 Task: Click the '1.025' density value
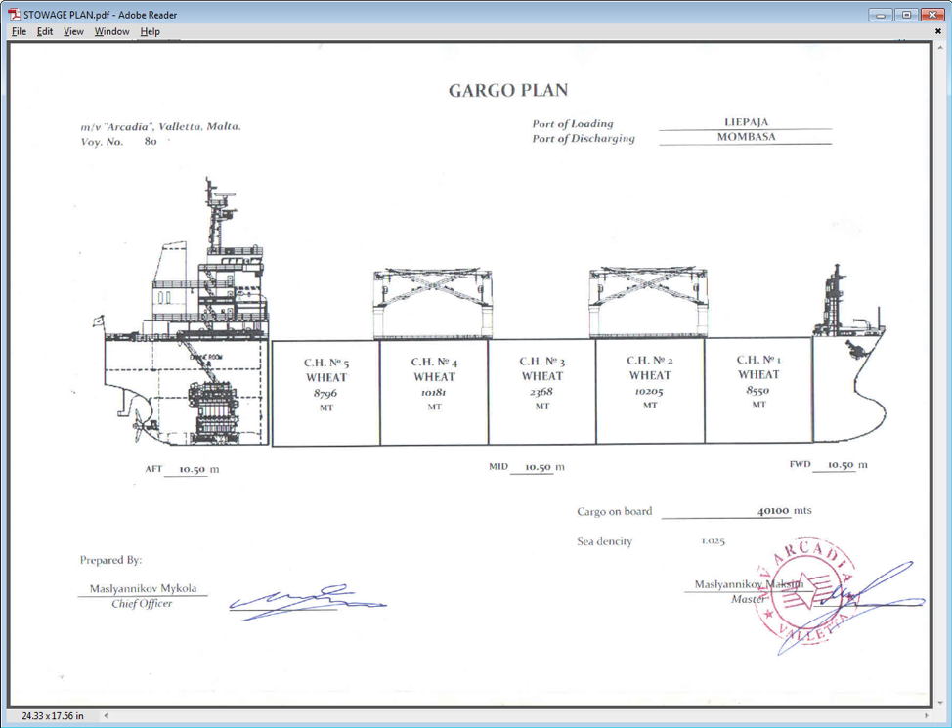click(x=714, y=541)
